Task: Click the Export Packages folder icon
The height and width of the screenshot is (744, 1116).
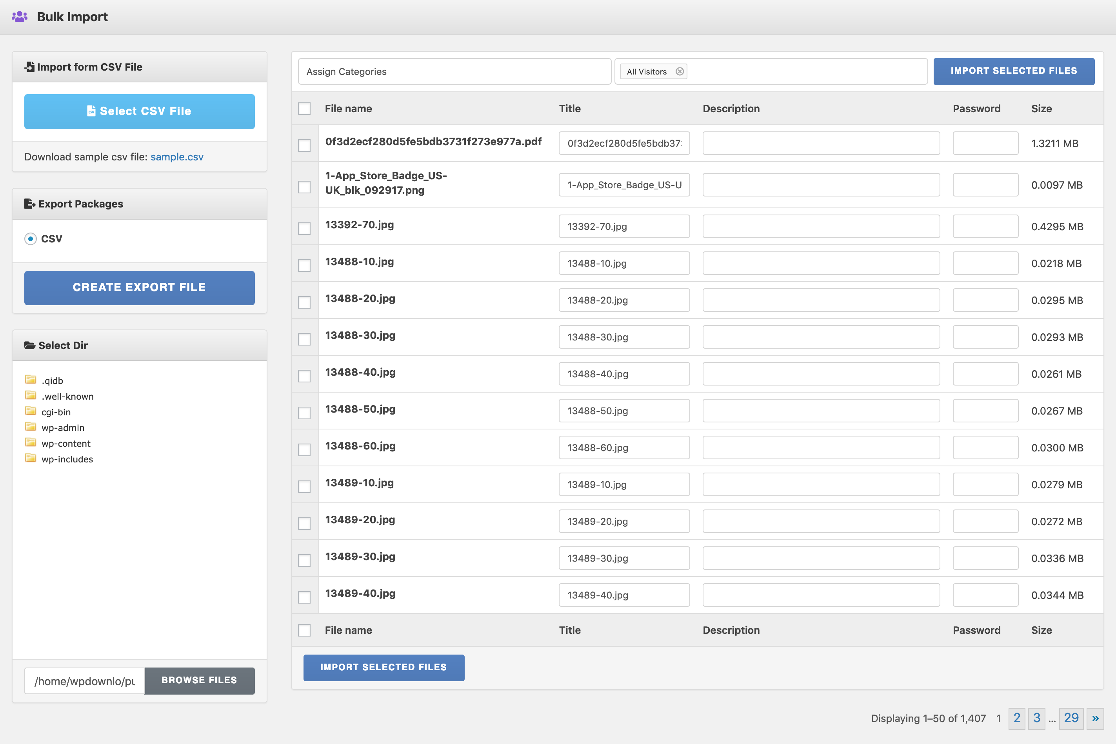Action: click(x=29, y=204)
